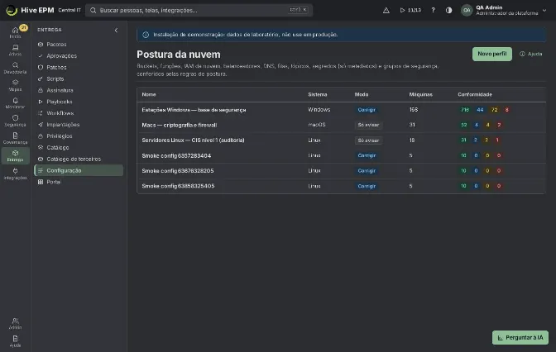The height and width of the screenshot is (352, 556).
Task: Open Integrações in the left rail
Action: click(15, 174)
